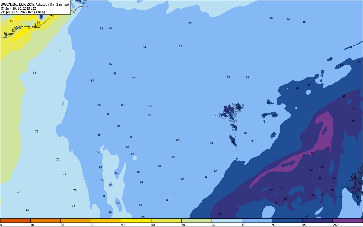
Task: Click the legend tick label "80"
Action: coord(244,225)
